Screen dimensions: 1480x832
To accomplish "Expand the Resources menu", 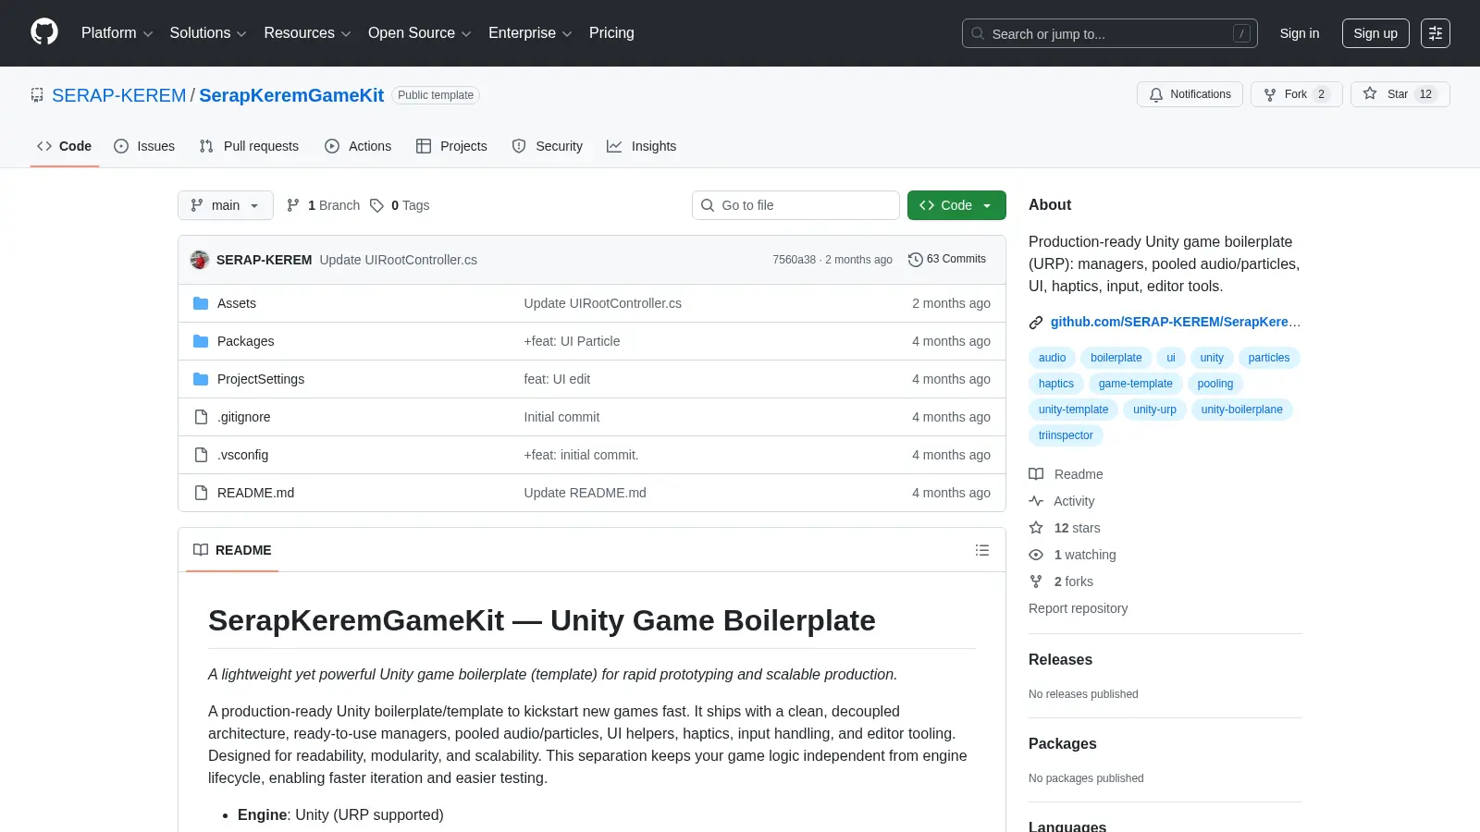I will [x=307, y=33].
